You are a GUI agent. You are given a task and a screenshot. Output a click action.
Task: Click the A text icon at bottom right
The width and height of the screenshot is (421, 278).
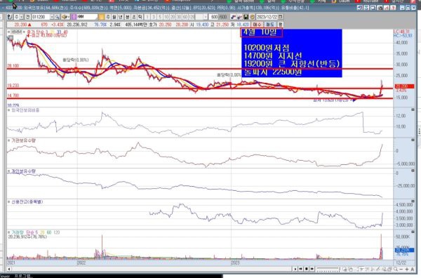(x=413, y=269)
